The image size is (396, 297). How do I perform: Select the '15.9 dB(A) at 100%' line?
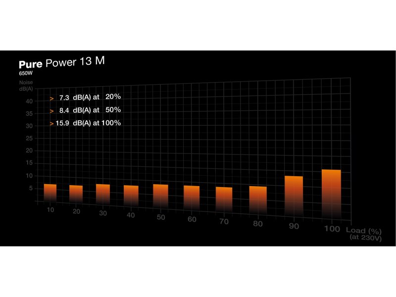coord(85,123)
